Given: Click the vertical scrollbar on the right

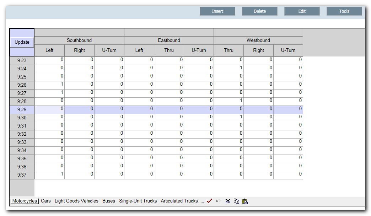Looking at the screenshot, I should [x=366, y=107].
